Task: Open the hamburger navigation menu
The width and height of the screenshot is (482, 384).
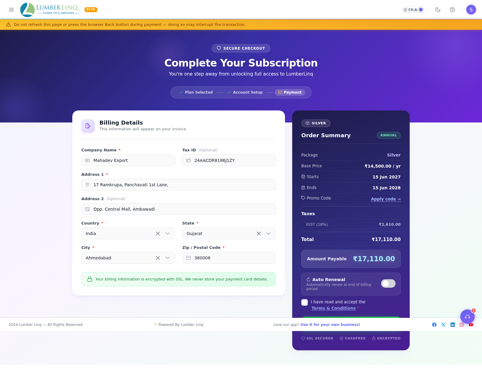Action: [11, 10]
